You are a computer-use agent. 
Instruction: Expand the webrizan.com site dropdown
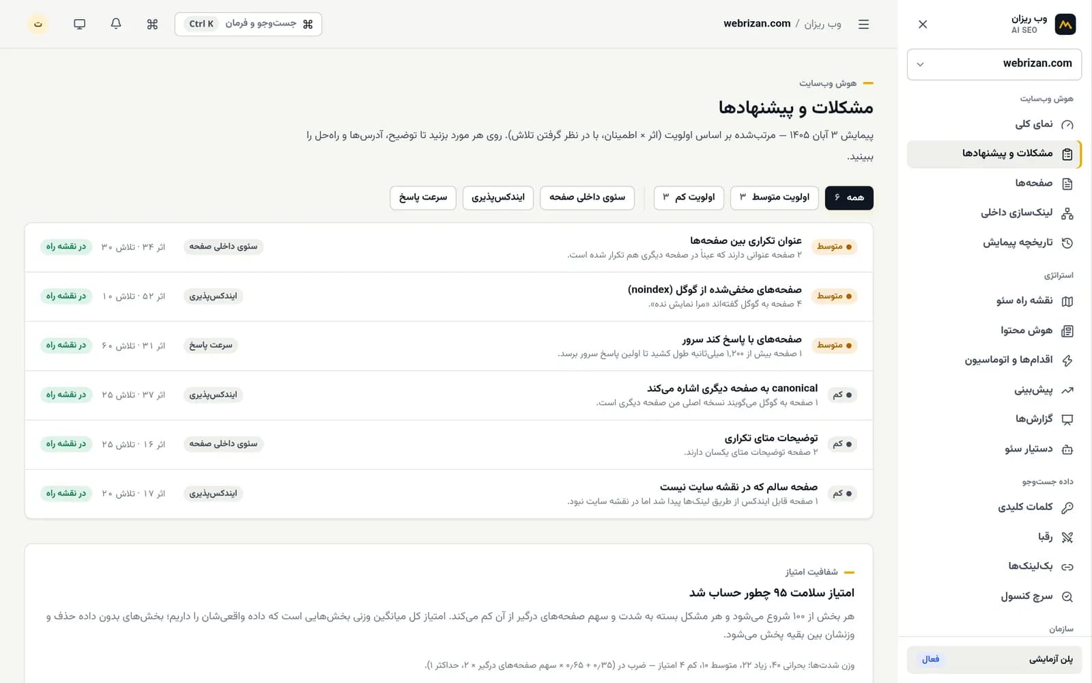tap(994, 64)
